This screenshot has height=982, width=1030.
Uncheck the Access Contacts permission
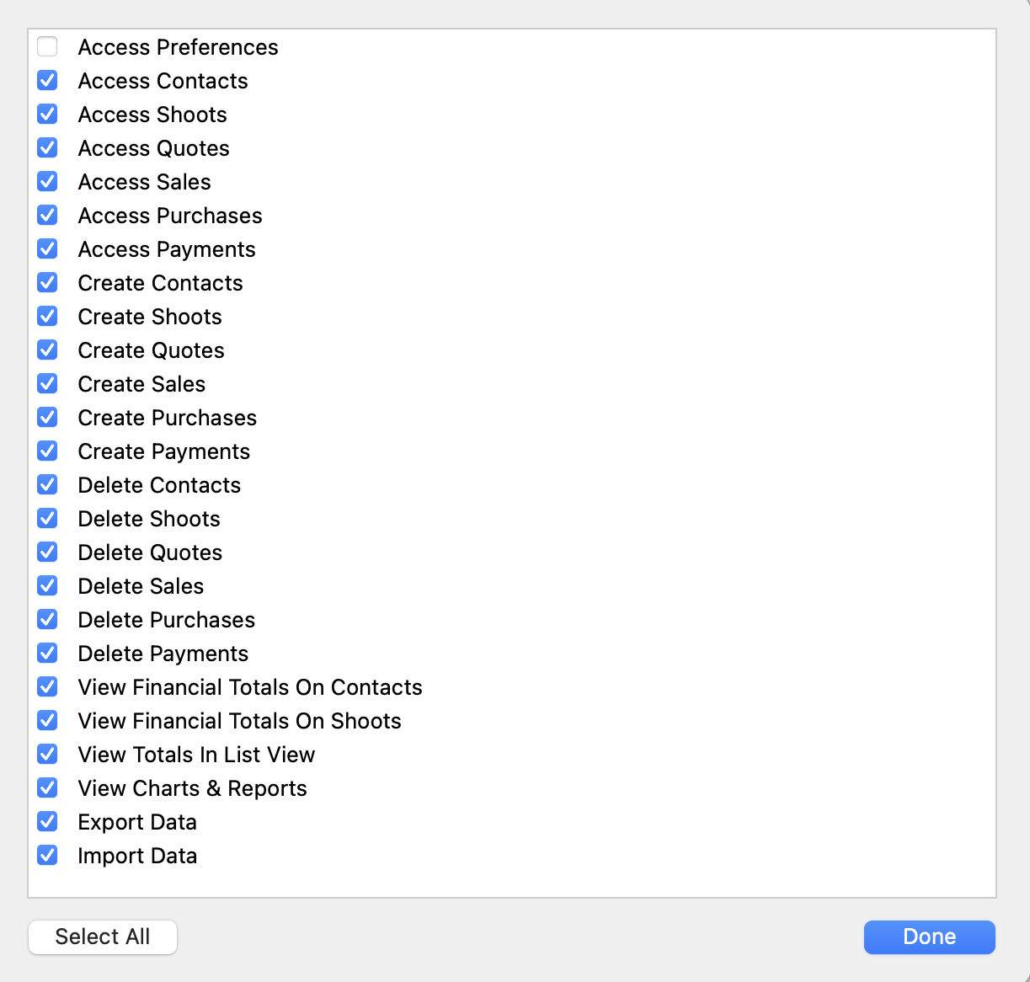48,81
